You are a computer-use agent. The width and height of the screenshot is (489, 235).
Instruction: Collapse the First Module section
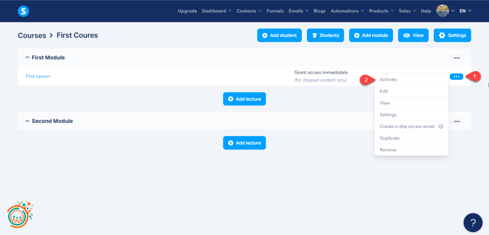(27, 58)
